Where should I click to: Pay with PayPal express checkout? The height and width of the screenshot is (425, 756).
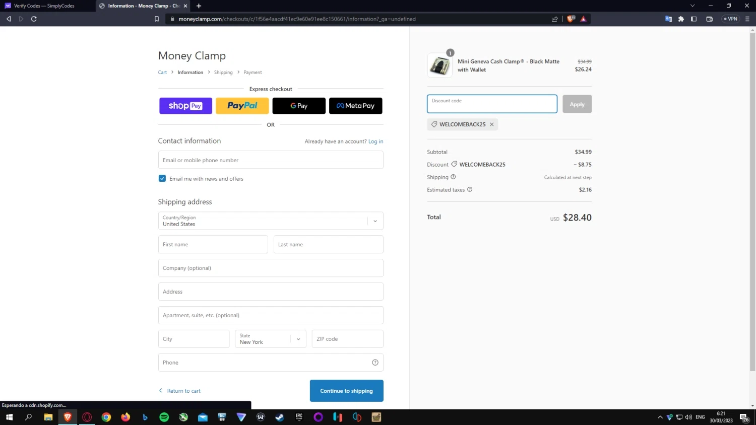pos(242,106)
